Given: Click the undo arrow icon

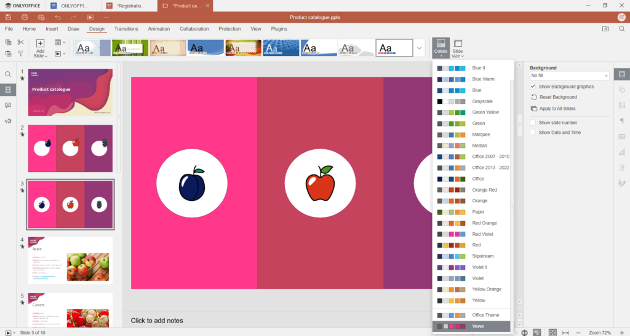Looking at the screenshot, I should pos(58,17).
